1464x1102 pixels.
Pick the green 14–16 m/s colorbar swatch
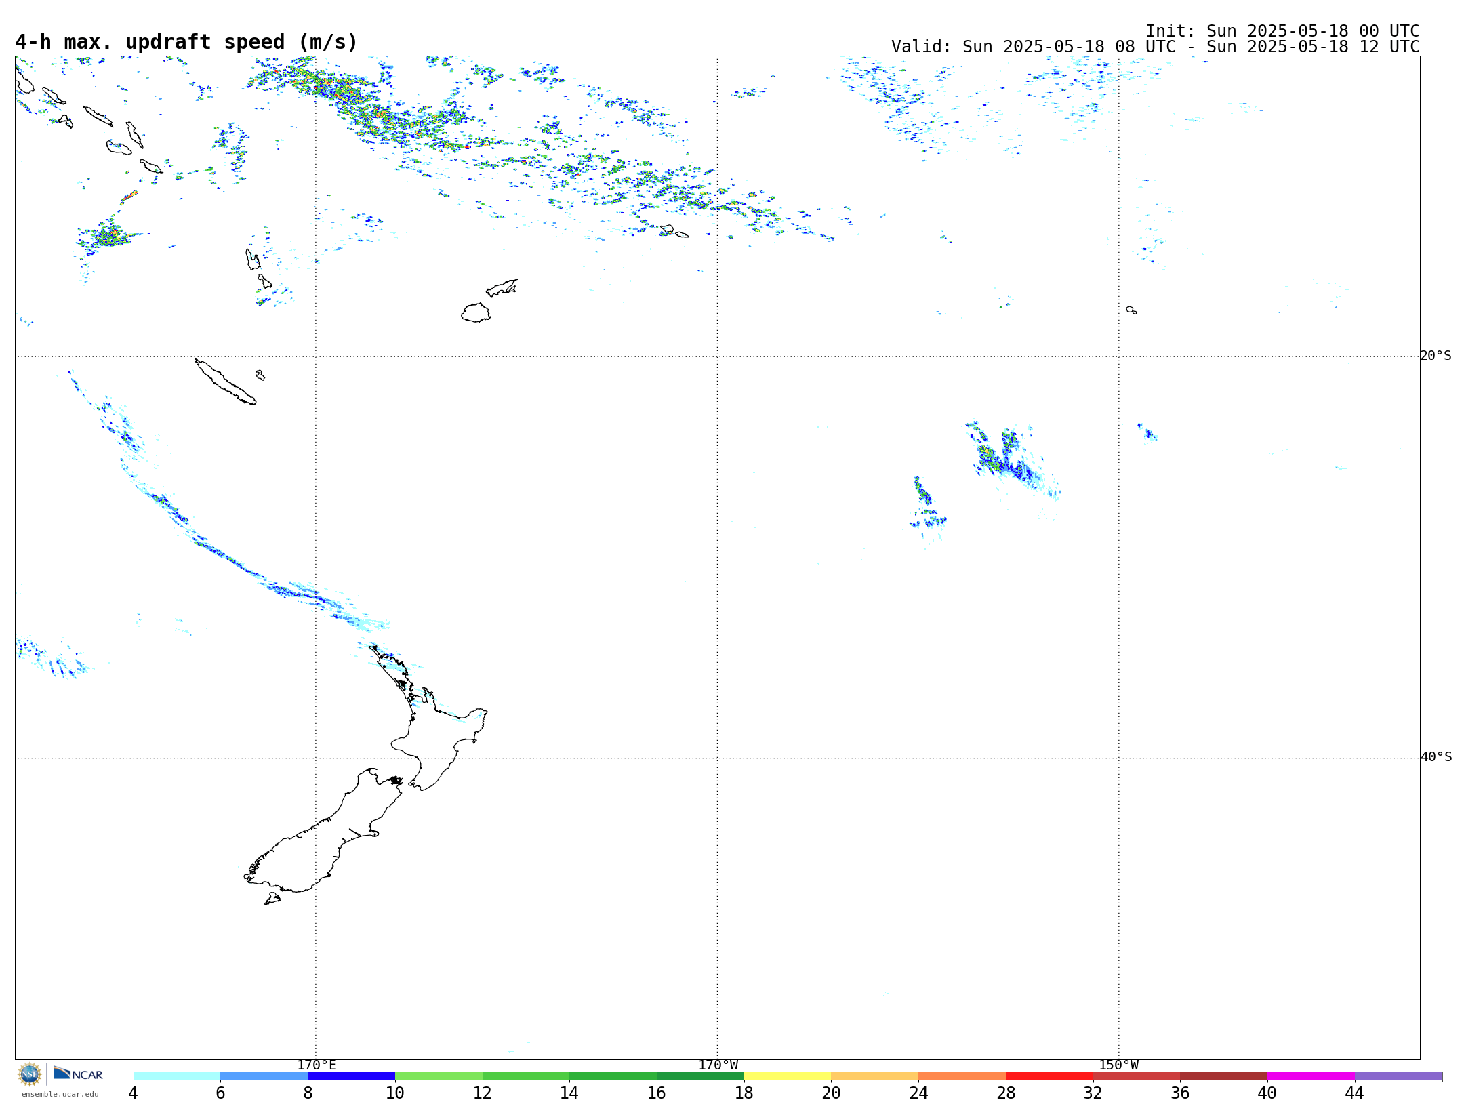click(x=613, y=1076)
